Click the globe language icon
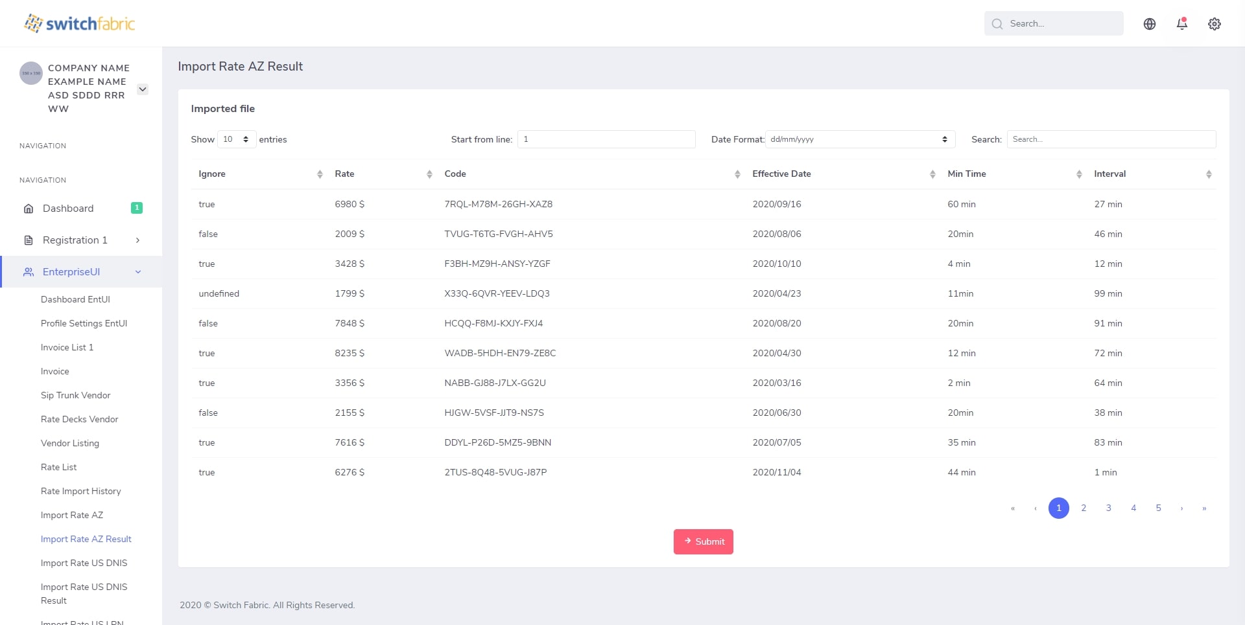This screenshot has width=1245, height=625. click(x=1149, y=24)
